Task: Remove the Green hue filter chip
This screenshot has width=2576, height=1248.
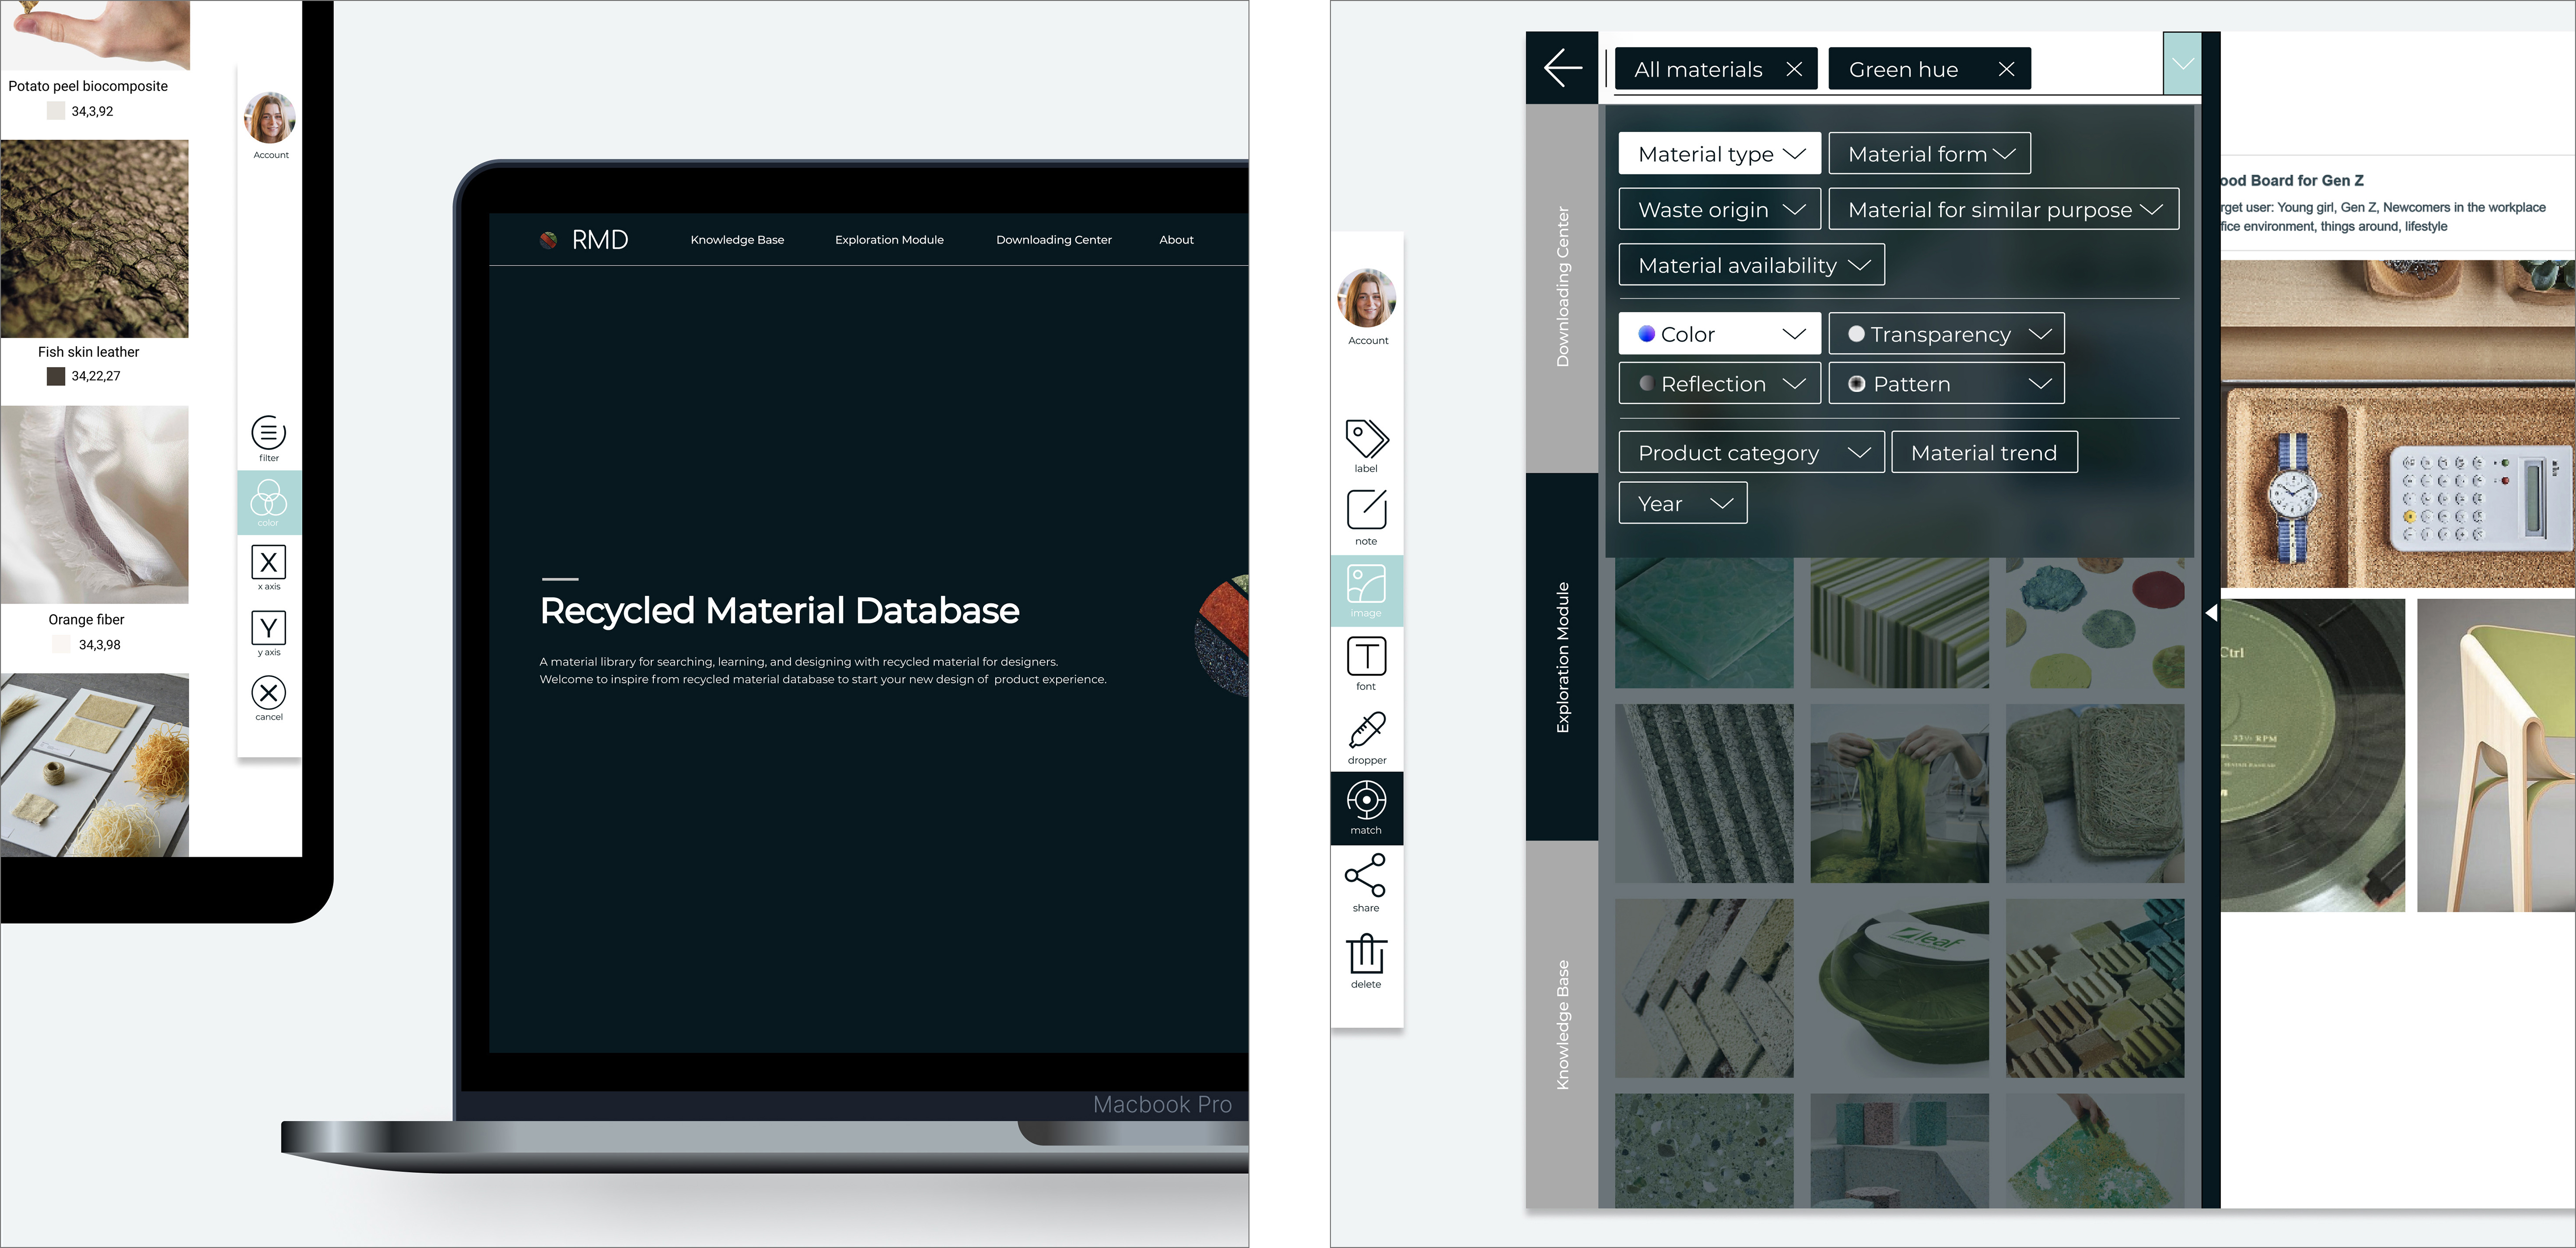Action: pyautogui.click(x=2007, y=69)
